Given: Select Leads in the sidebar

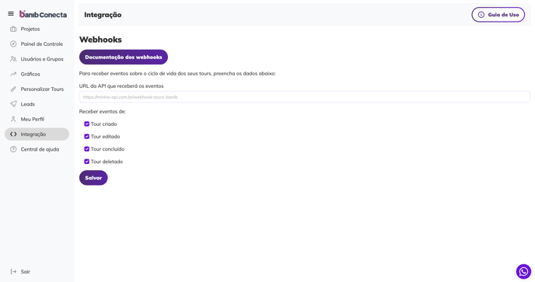Looking at the screenshot, I should [x=37, y=104].
